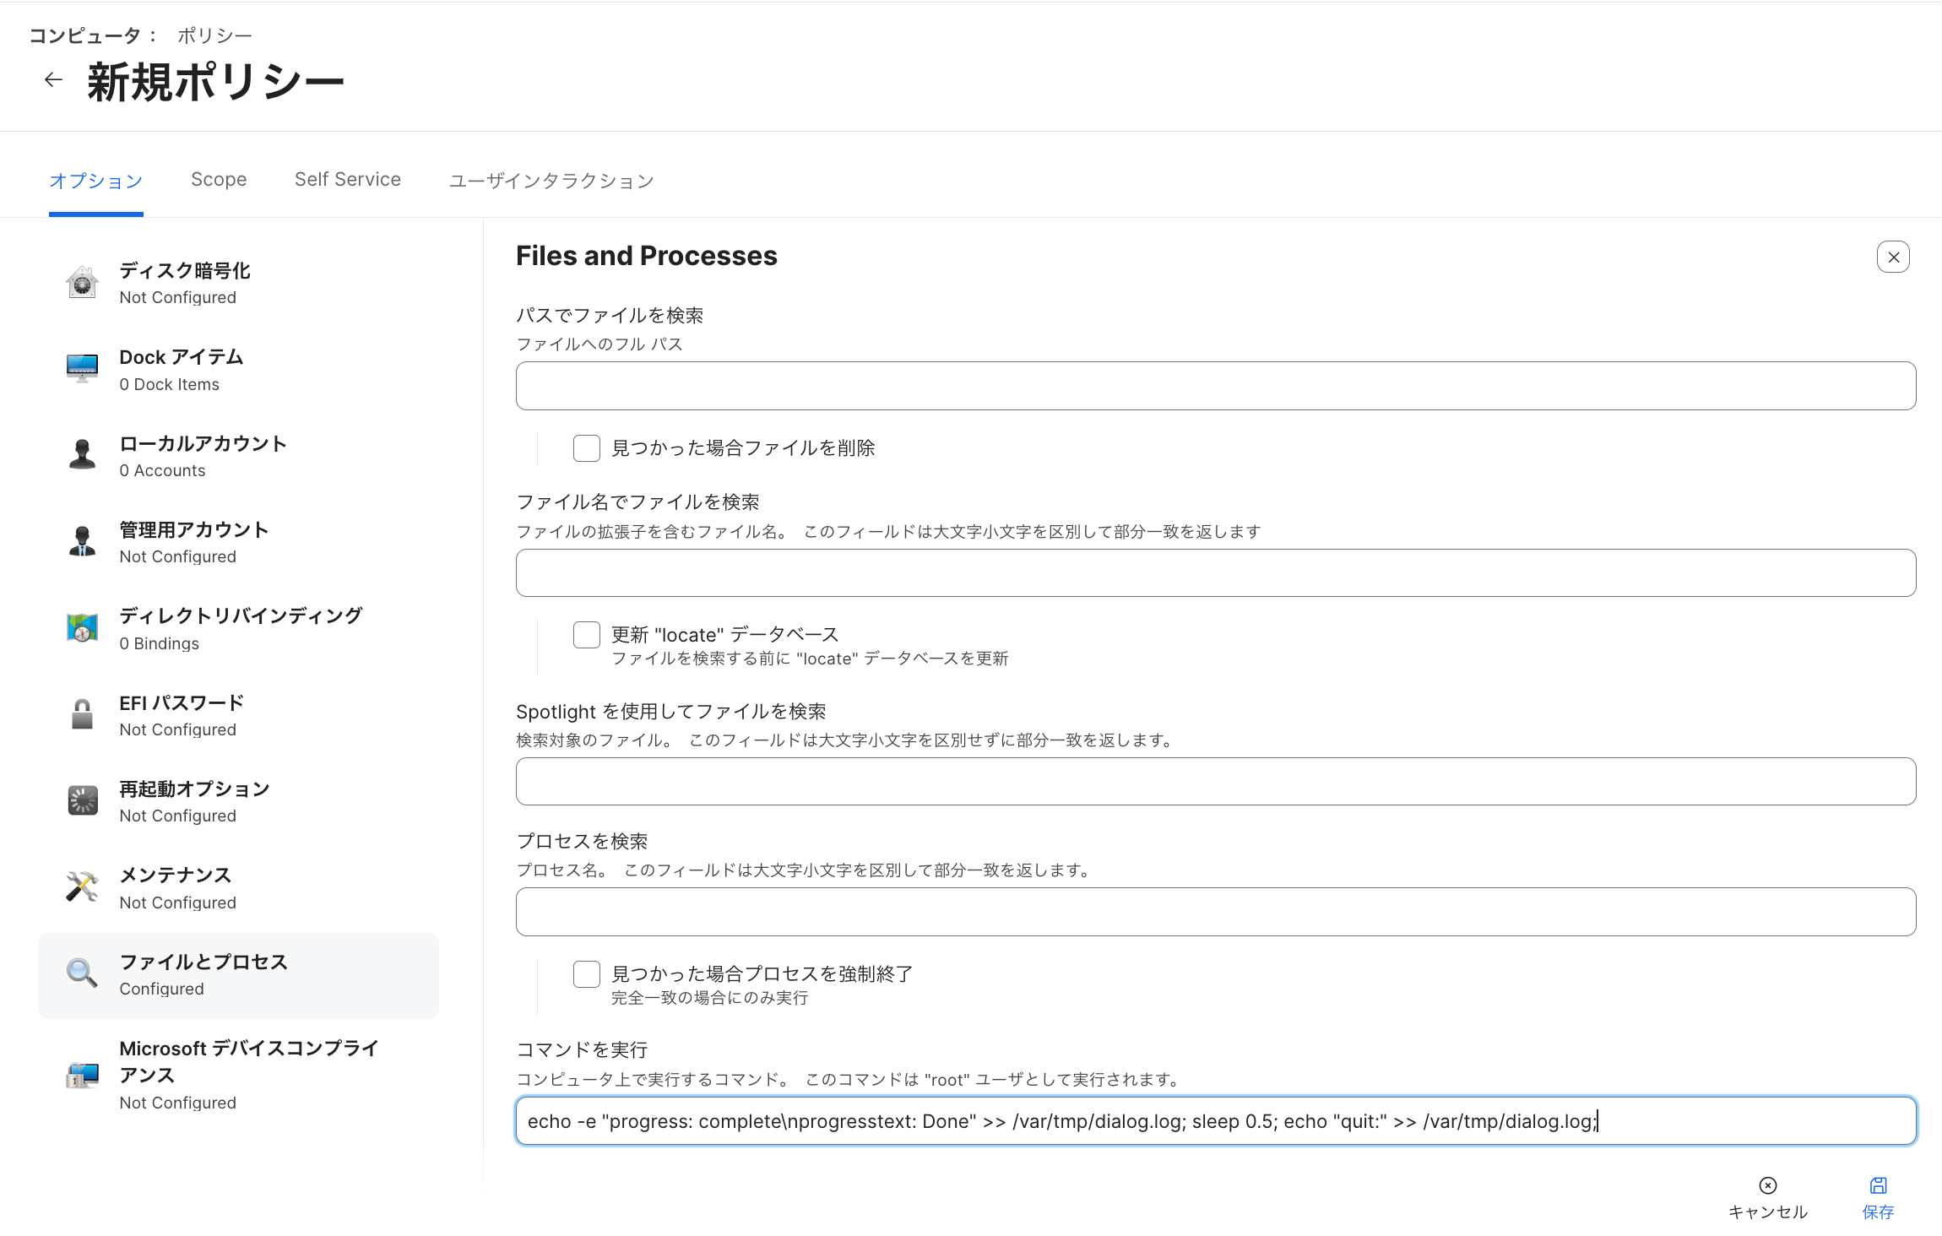Open the ディレクトリバインディング map icon
Image resolution: width=1942 pixels, height=1236 pixels.
pos(82,628)
